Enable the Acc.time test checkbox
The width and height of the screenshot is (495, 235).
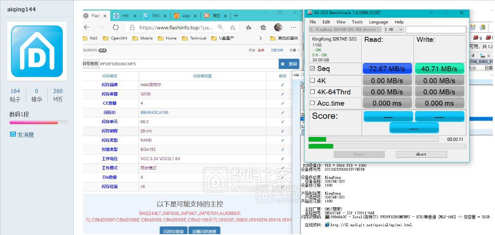click(x=312, y=103)
